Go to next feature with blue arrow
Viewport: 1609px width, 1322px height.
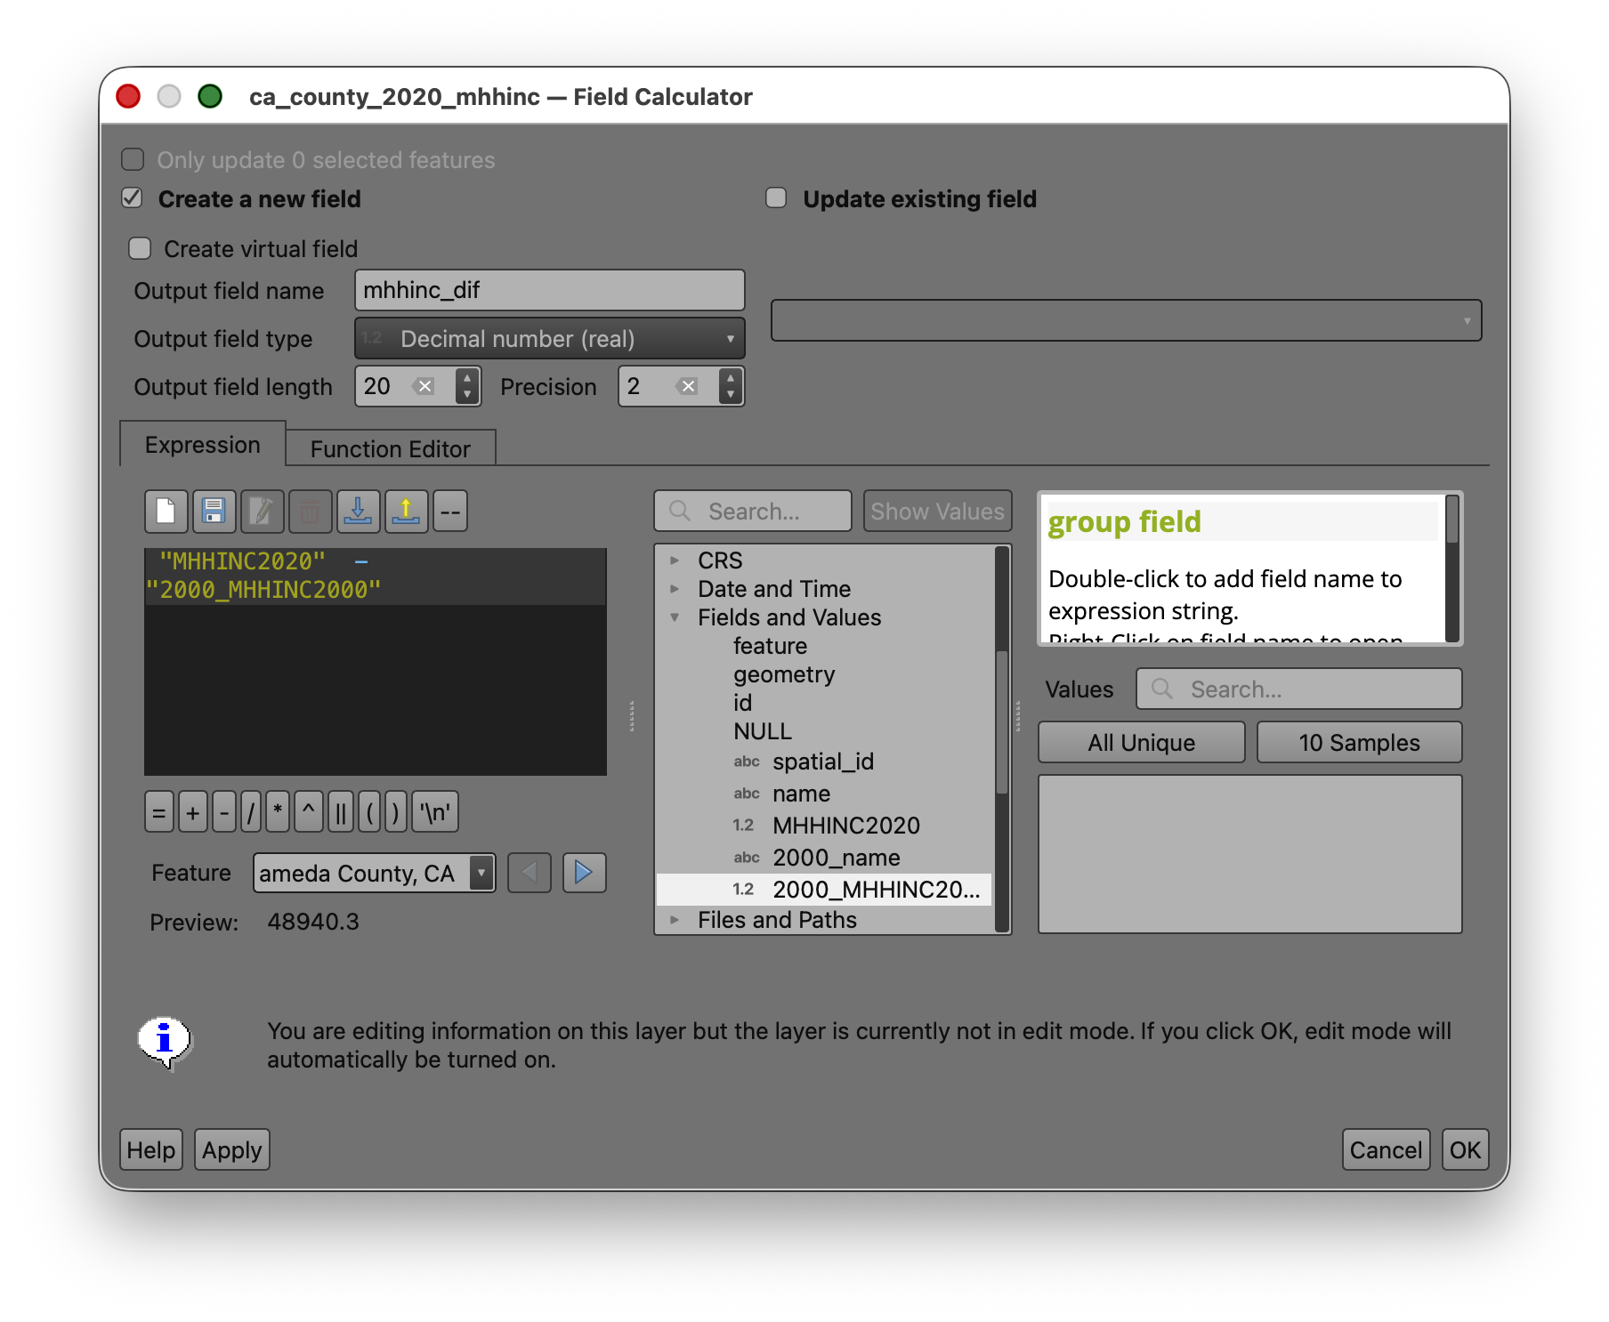[x=584, y=873]
